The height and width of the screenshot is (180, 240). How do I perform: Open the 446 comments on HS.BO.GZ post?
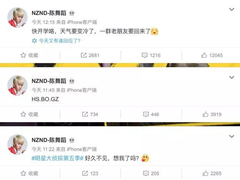(x=151, y=114)
